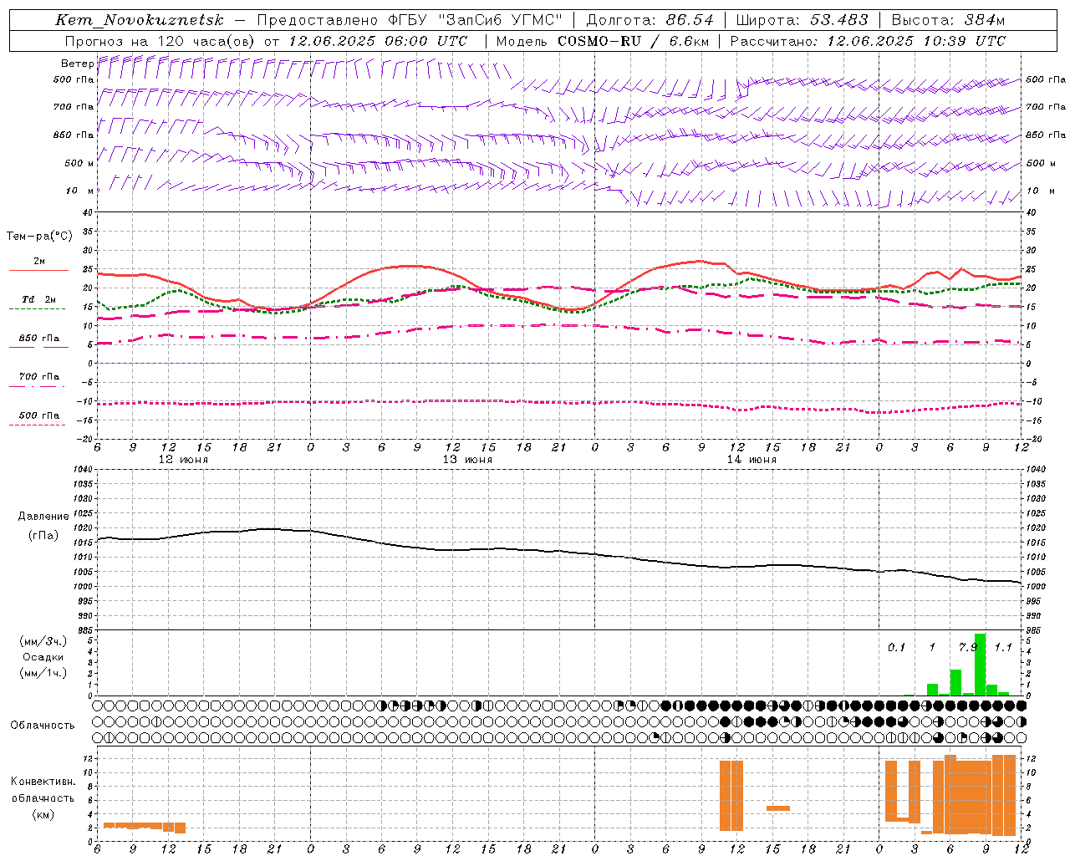
Task: Click the Ветер panel label
Action: pyautogui.click(x=76, y=64)
